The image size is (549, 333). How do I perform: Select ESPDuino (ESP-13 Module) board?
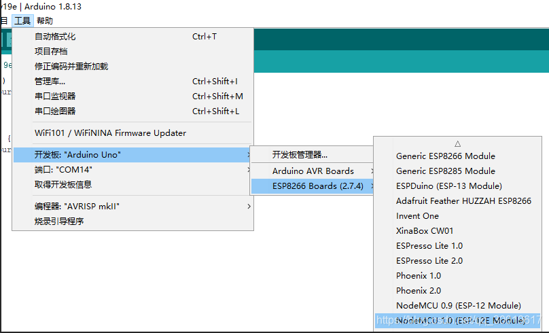click(457, 186)
